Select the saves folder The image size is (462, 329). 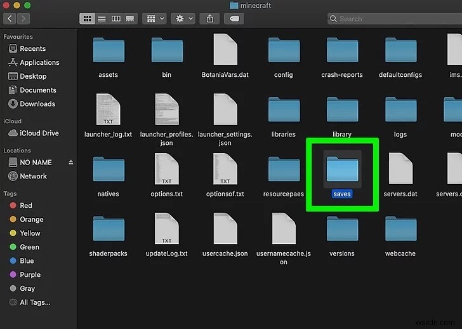pos(342,170)
